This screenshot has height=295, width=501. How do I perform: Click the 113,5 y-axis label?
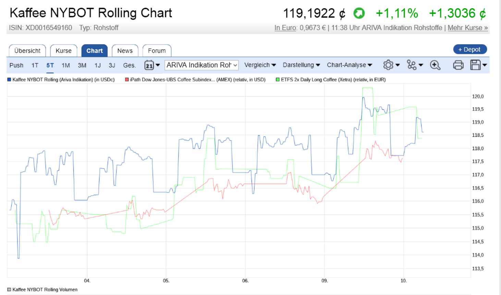(x=478, y=269)
